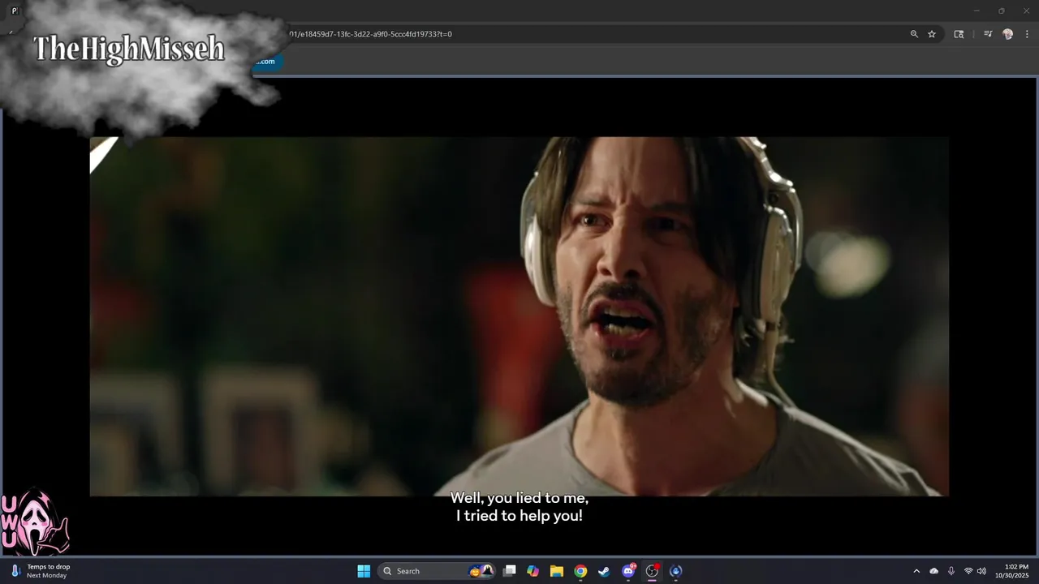Open the zoom indicator in address bar

[914, 34]
